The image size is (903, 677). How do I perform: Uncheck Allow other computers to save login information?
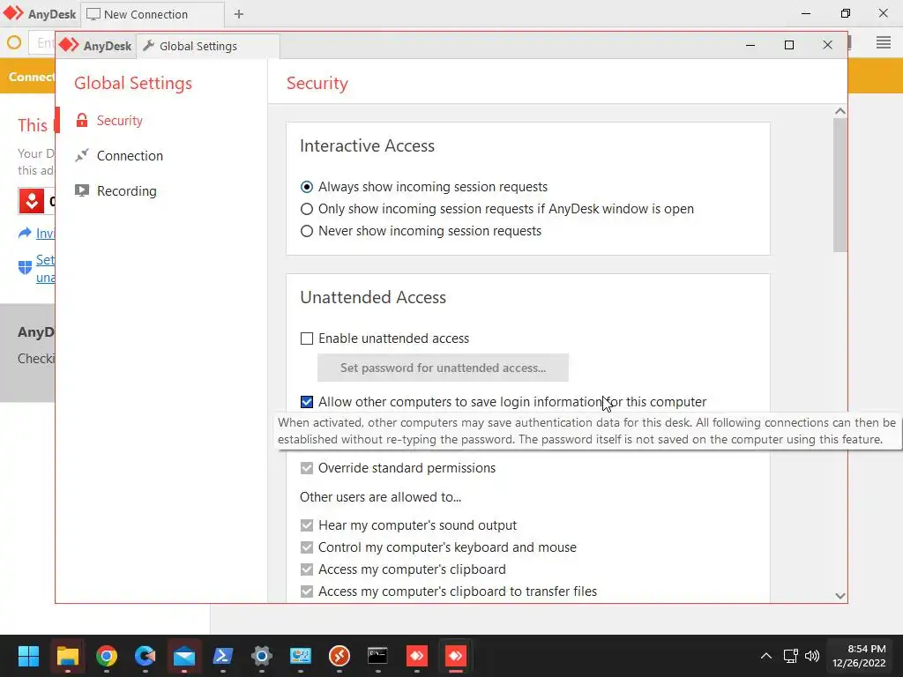pos(307,402)
